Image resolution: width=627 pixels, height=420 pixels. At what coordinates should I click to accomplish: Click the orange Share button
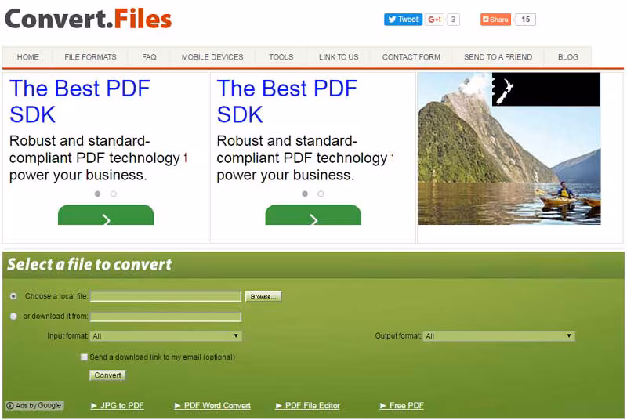(x=495, y=19)
